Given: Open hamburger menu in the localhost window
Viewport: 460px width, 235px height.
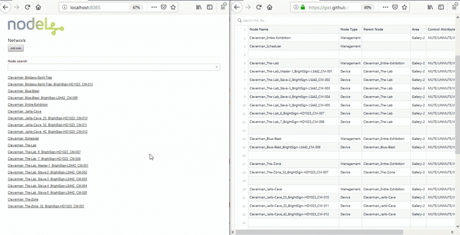Looking at the screenshot, I should (x=223, y=8).
